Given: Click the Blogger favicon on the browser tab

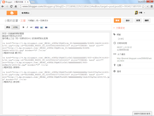Looking at the screenshot, I should (3, 2).
